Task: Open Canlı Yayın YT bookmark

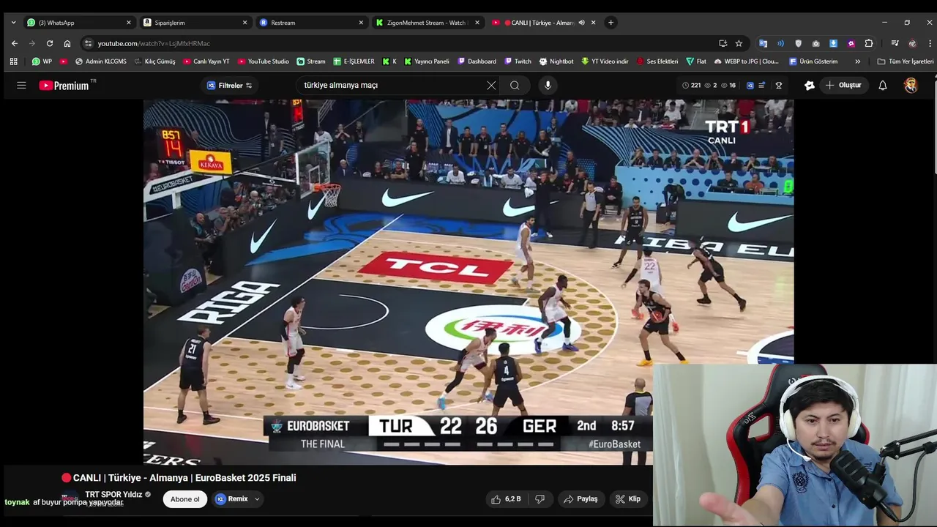Action: [206, 61]
